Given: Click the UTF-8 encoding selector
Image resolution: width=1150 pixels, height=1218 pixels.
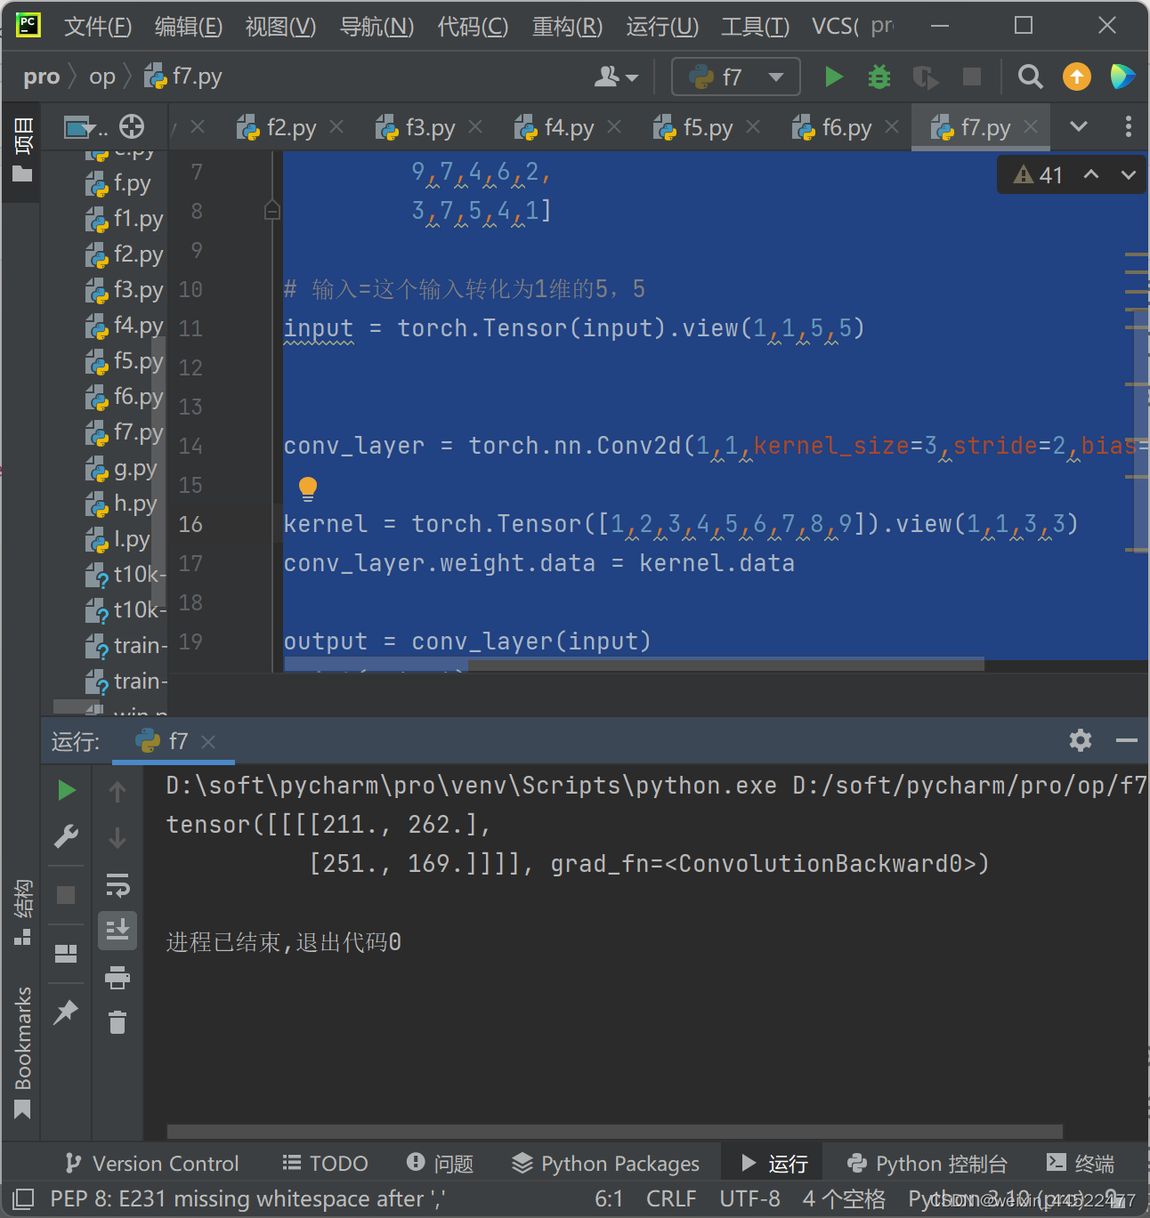Looking at the screenshot, I should pos(749,1199).
